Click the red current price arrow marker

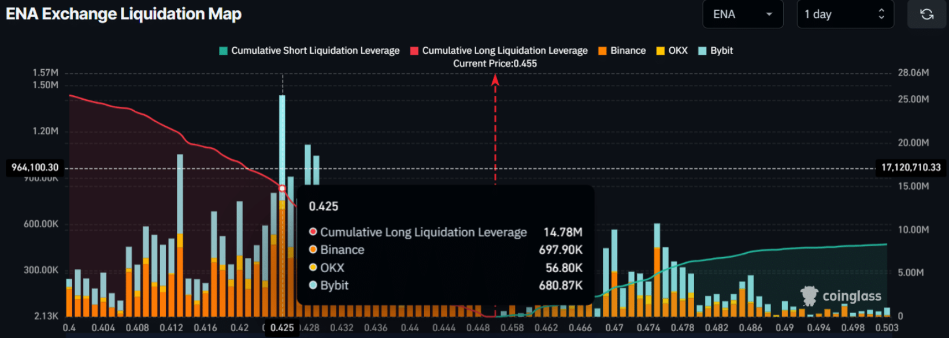(495, 81)
